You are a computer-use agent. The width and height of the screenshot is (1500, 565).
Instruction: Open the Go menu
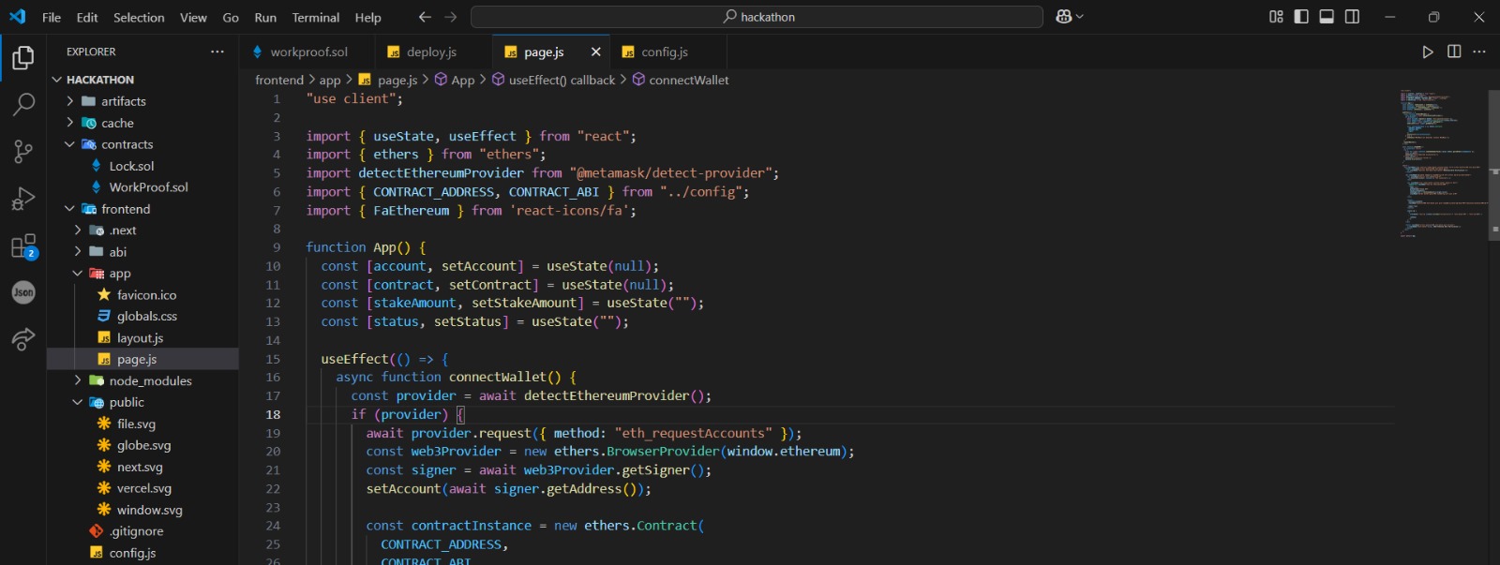pyautogui.click(x=231, y=17)
